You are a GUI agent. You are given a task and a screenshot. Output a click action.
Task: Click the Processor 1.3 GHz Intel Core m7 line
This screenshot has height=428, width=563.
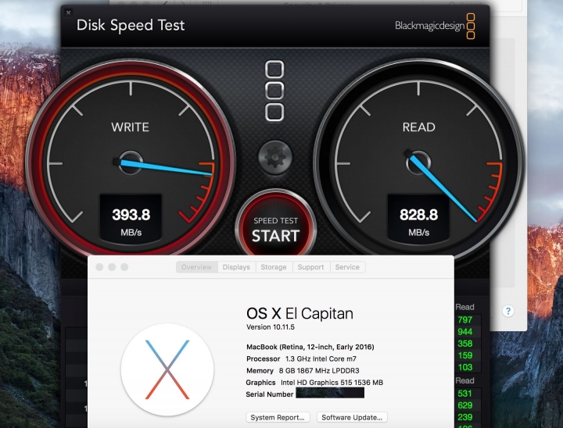[x=301, y=358]
